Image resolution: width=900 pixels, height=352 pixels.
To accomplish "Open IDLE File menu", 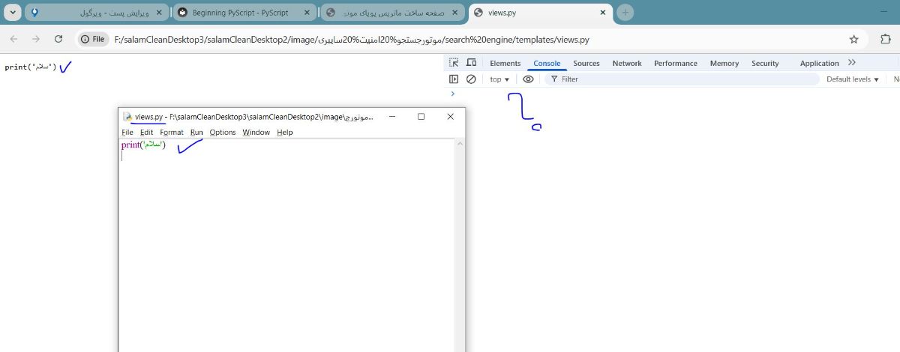I will (x=127, y=133).
